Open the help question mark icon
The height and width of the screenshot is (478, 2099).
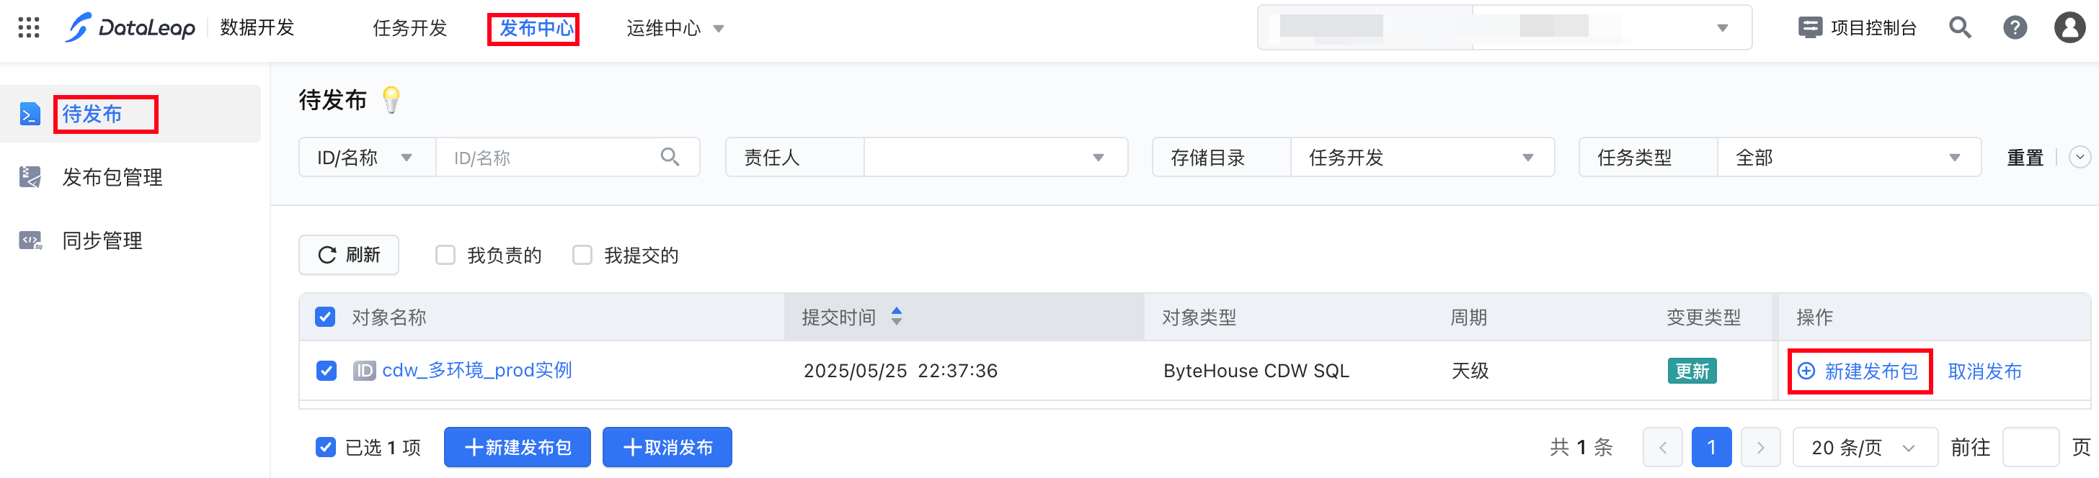point(2015,27)
